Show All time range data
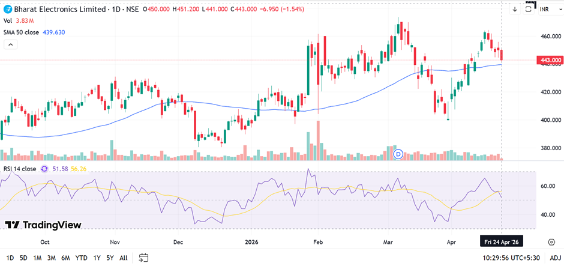 123,258
